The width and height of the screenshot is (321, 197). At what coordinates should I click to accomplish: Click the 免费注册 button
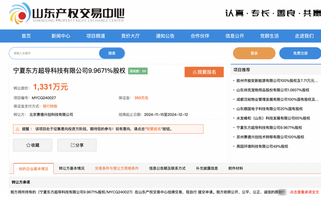pyautogui.click(x=300, y=53)
